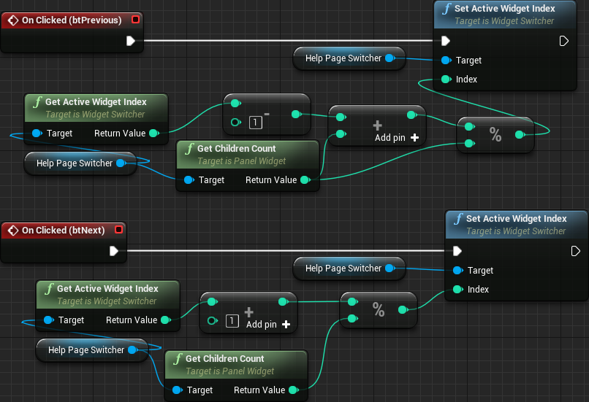Select the upper modulo % node
The width and height of the screenshot is (589, 402).
(x=495, y=135)
